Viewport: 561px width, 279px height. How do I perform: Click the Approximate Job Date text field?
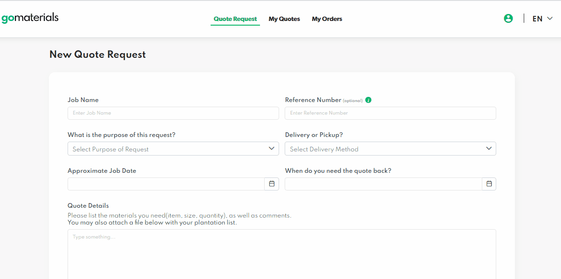click(x=166, y=184)
